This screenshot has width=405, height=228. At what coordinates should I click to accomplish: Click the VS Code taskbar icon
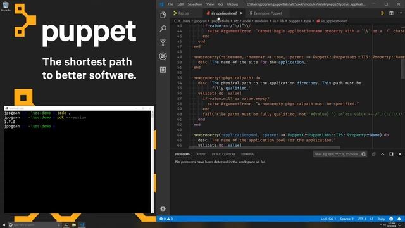click(x=82, y=225)
